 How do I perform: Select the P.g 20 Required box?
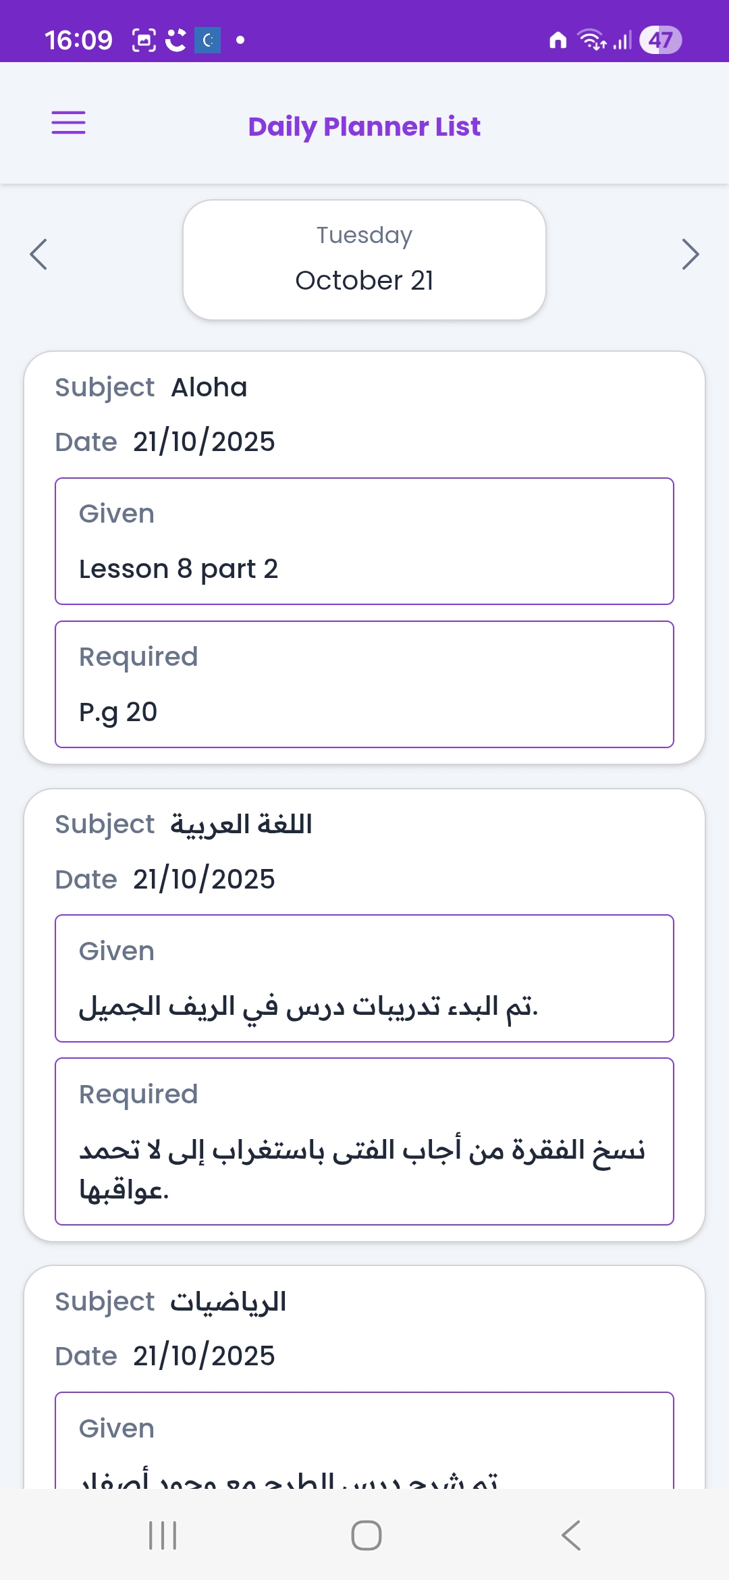364,685
